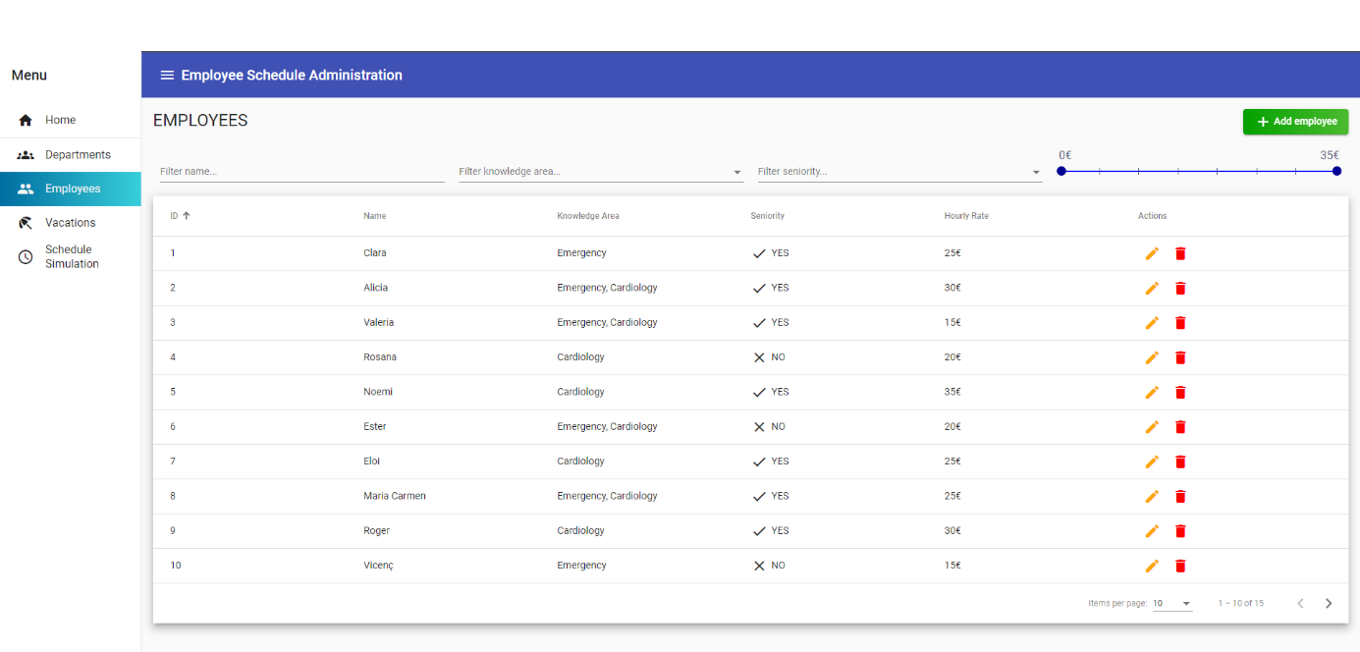The image size is (1360, 652).
Task: Open Departments in the side menu
Action: [x=71, y=154]
